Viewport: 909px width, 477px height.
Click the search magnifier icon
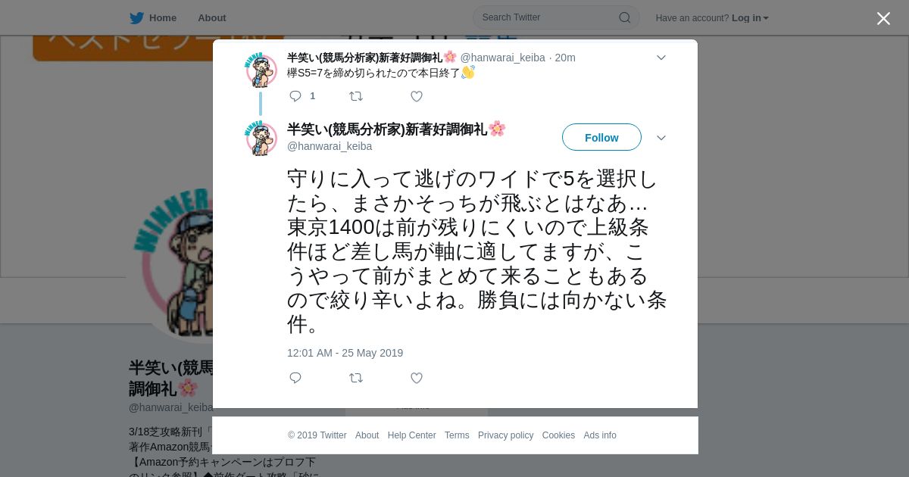tap(625, 17)
